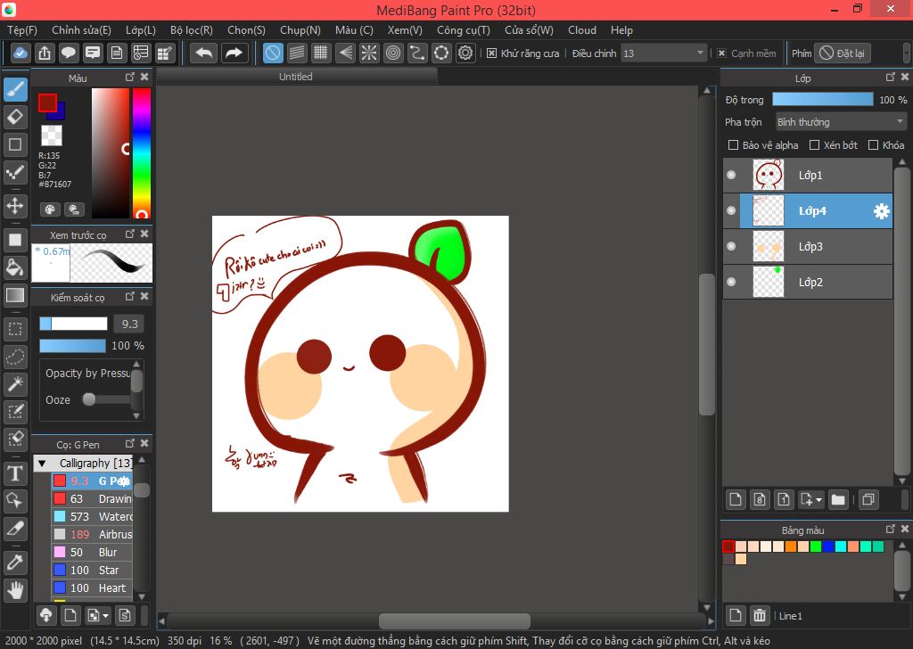Image resolution: width=913 pixels, height=649 pixels.
Task: Pick the Text tool
Action: tap(15, 472)
